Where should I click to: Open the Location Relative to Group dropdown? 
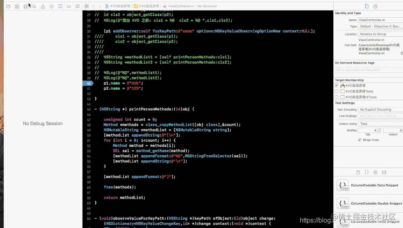380,34
